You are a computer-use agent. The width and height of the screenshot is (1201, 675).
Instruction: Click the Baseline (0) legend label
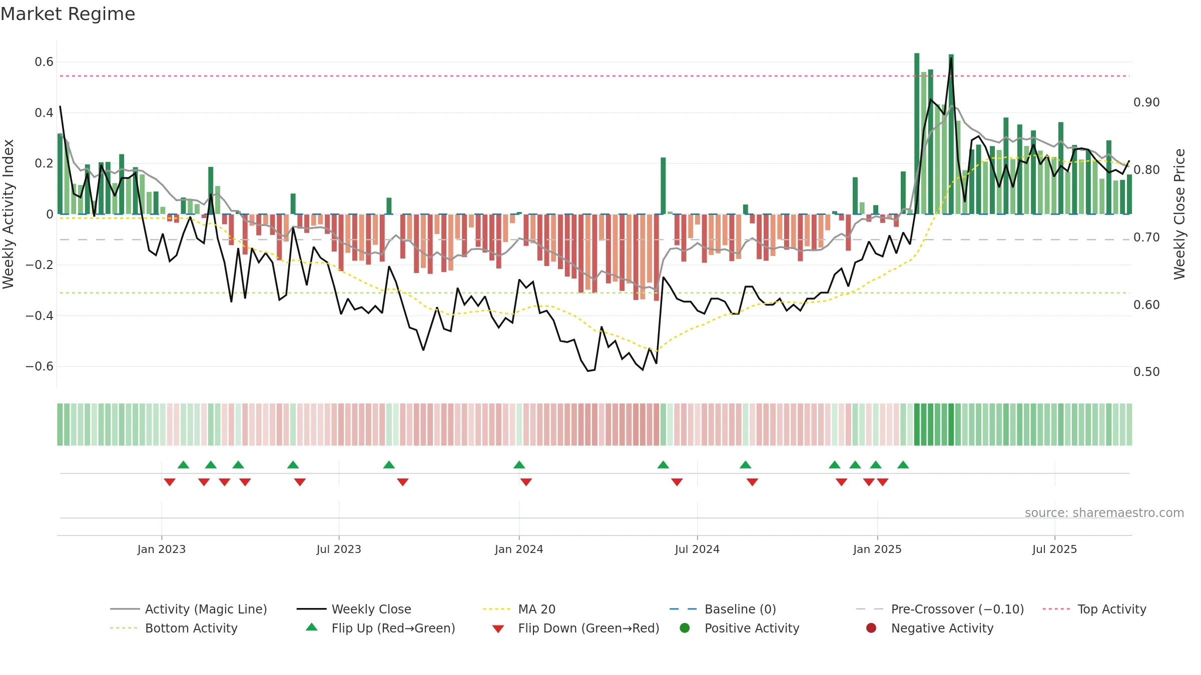pyautogui.click(x=740, y=609)
